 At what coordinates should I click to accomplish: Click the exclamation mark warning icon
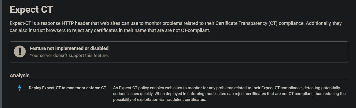[x=20, y=52]
